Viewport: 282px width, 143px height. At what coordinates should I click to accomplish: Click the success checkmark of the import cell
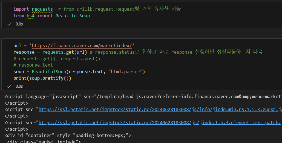click(9, 24)
